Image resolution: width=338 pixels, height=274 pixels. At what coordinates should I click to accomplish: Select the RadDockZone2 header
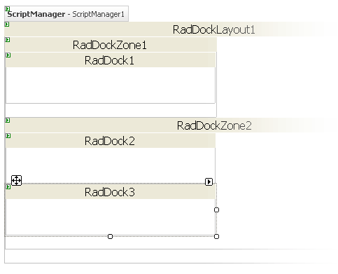tap(164, 125)
